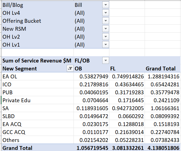Click the ICO OB value 0.21789816

94,84
